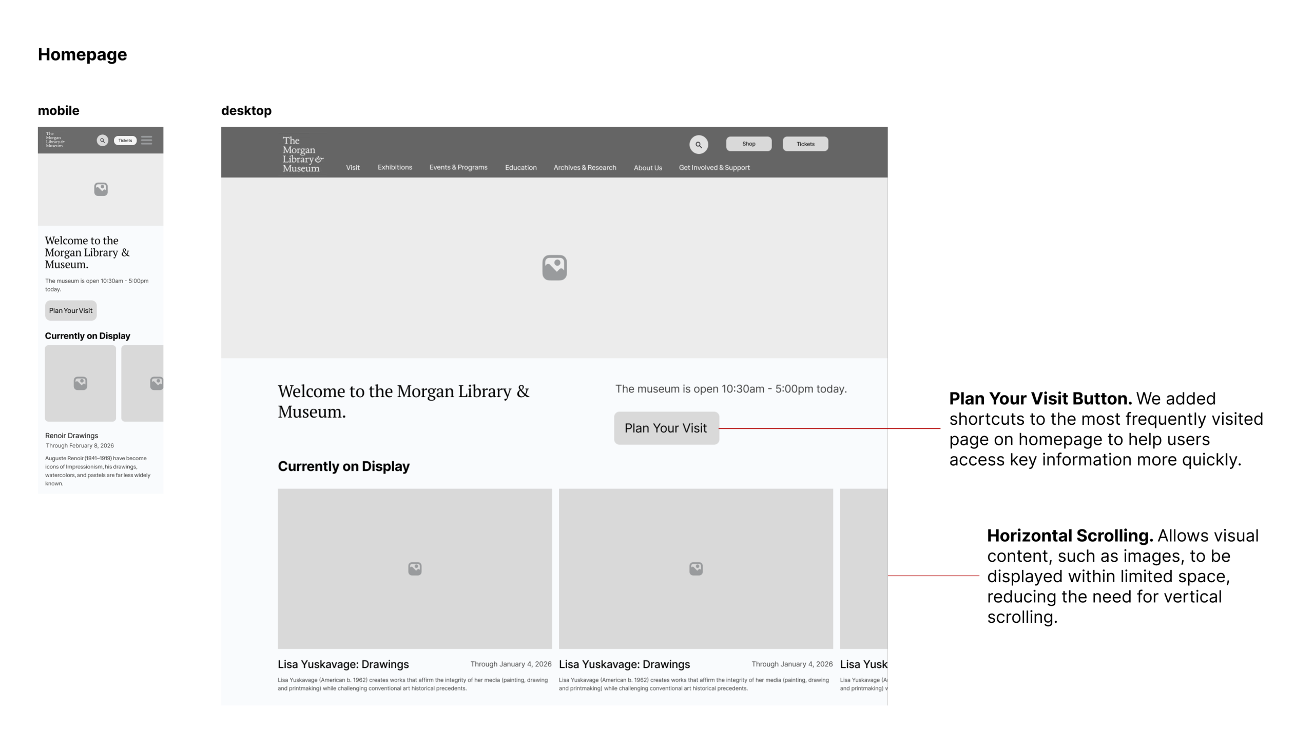Open Get Involved & Support menu
Viewport: 1314px width, 750px height.
(x=713, y=168)
